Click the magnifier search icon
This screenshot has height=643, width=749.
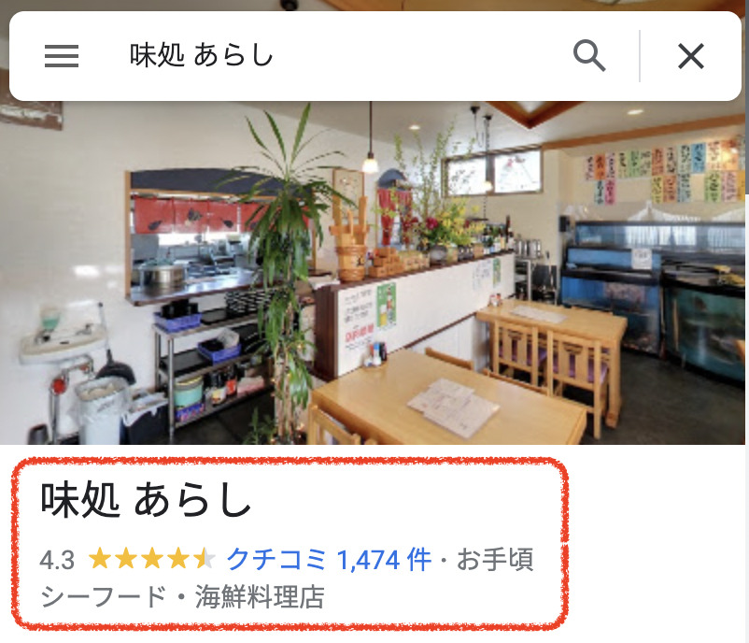(x=589, y=56)
